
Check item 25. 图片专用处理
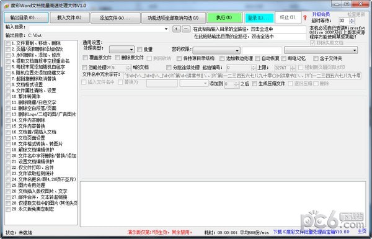pyautogui.click(x=8, y=186)
